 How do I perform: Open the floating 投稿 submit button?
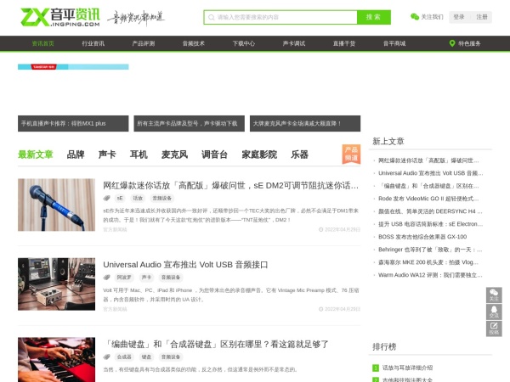point(494,329)
